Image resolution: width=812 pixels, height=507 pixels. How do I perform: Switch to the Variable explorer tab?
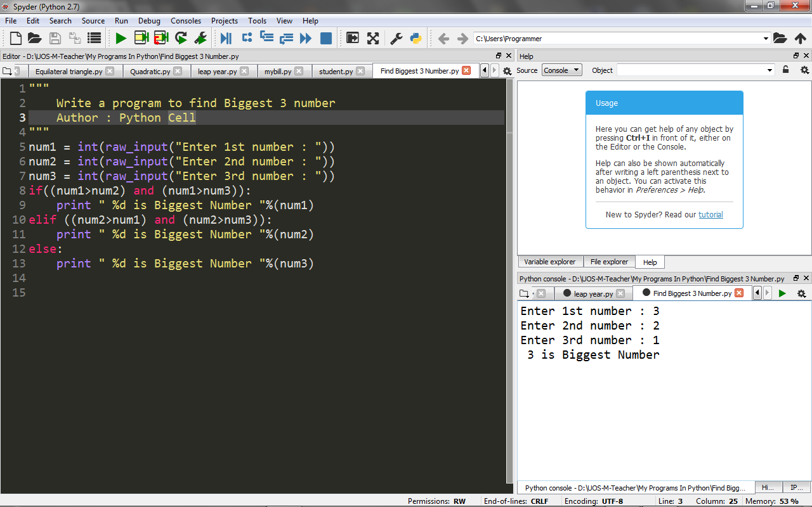click(x=549, y=261)
